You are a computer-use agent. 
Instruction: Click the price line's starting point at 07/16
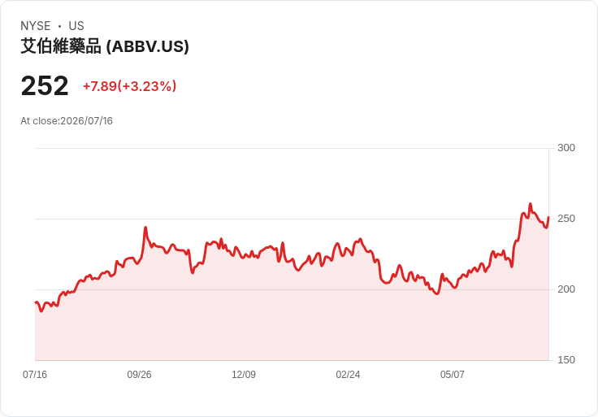(x=36, y=302)
